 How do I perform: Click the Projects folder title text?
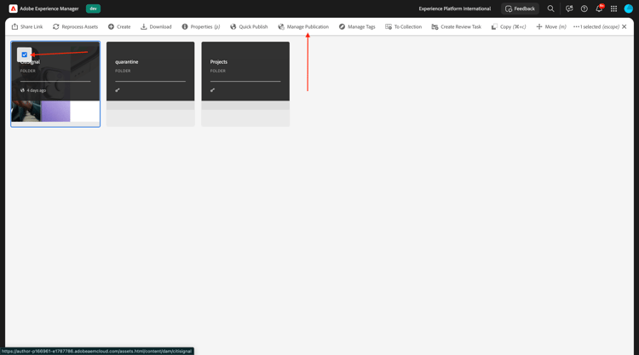(219, 62)
